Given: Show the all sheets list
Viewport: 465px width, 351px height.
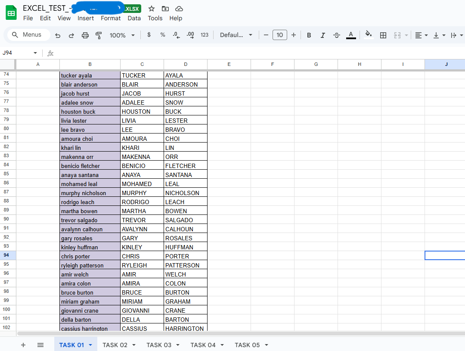Looking at the screenshot, I should 40,345.
